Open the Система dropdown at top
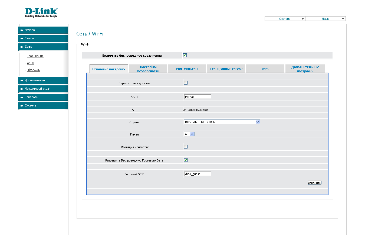 pyautogui.click(x=285, y=19)
